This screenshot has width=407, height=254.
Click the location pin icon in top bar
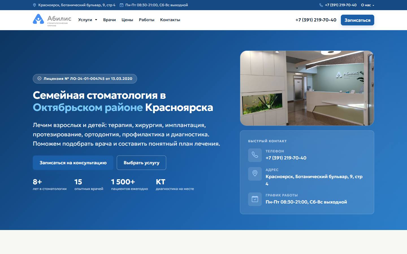click(34, 5)
